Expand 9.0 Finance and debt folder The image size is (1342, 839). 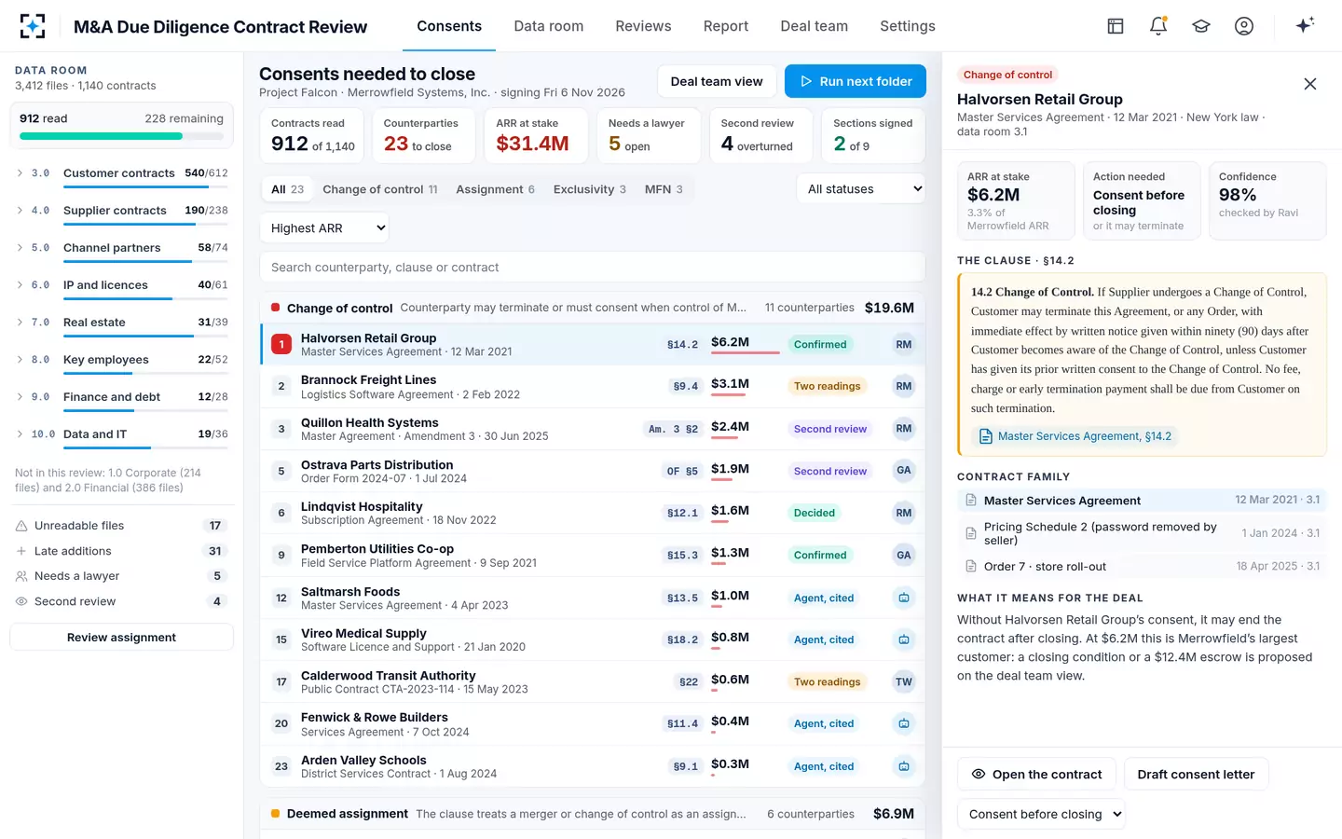(x=21, y=397)
